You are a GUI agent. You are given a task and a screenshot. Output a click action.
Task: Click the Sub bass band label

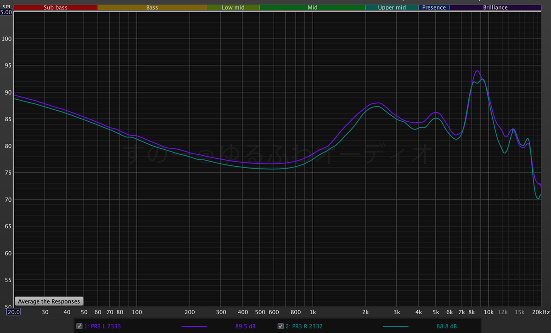[56, 7]
